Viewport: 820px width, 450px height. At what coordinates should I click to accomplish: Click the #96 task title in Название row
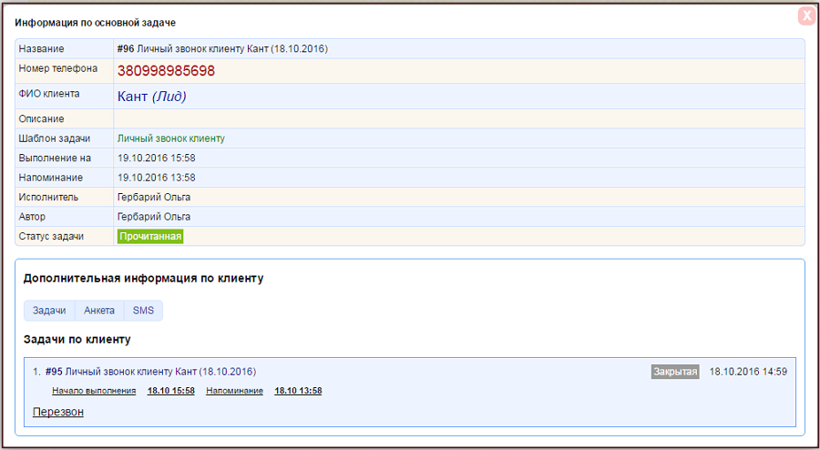tap(222, 48)
